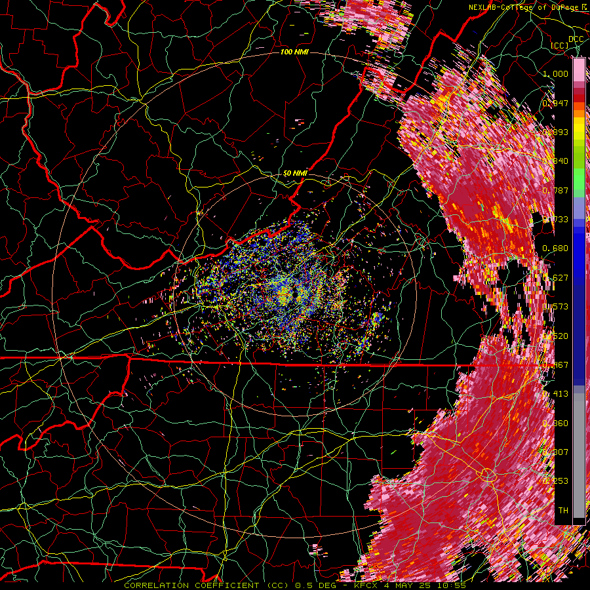Screen dimensions: 590x590
Task: Click the 0.787 scale value
Action: tap(555, 190)
